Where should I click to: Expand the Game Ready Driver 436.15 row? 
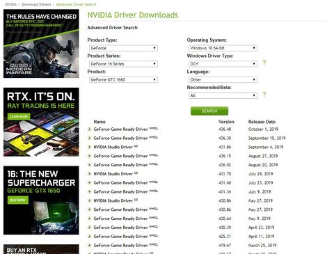pos(89,156)
